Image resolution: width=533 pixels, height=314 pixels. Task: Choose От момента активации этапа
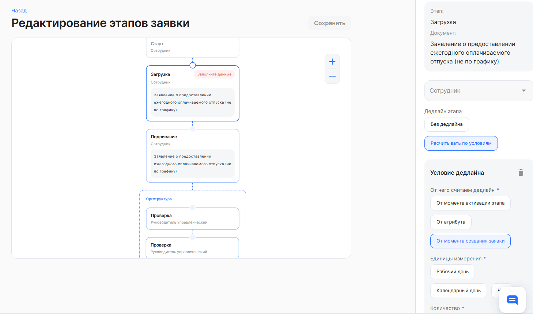tap(470, 203)
